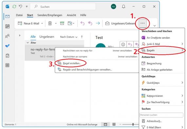This screenshot has height=129, width=187.
Task: Click the Archive box icon
Action: 62,23
